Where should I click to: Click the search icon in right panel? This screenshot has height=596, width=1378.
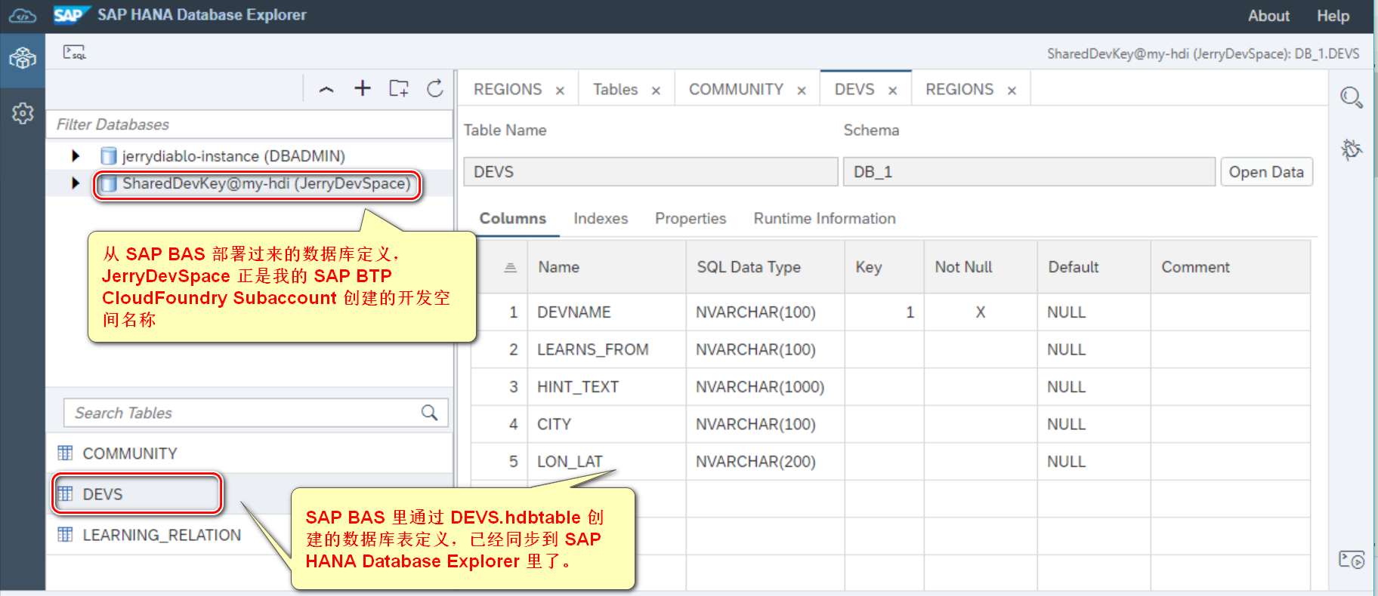[1352, 97]
